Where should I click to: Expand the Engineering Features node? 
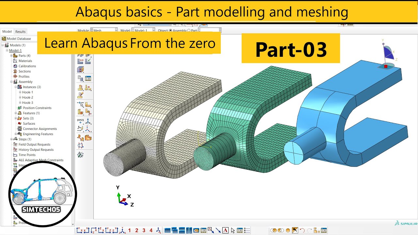(x=16, y=134)
